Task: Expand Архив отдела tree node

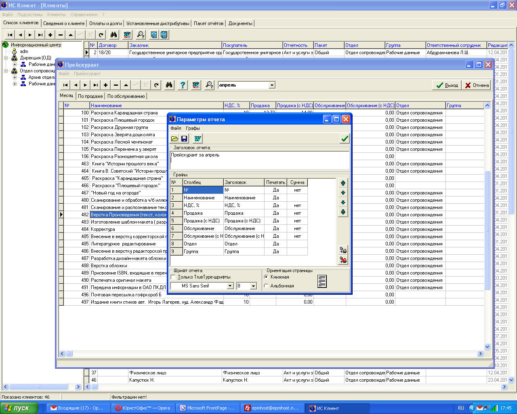Action: coord(15,77)
